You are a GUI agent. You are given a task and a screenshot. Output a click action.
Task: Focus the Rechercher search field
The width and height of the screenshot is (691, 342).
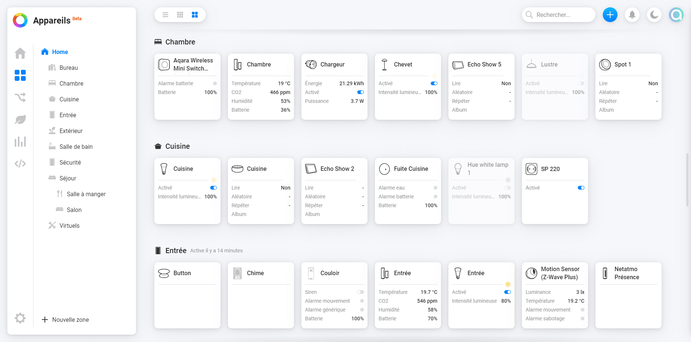[559, 15]
